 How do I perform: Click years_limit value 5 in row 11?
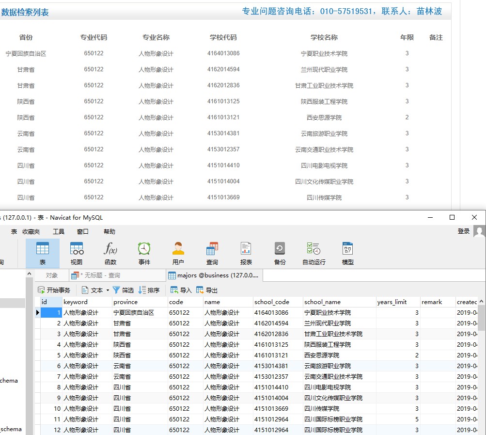398,419
